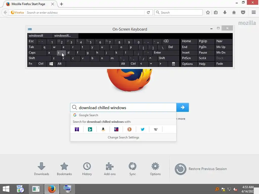Click the Yahoo search engine icon
Image resolution: width=259 pixels, height=194 pixels.
coord(77,129)
